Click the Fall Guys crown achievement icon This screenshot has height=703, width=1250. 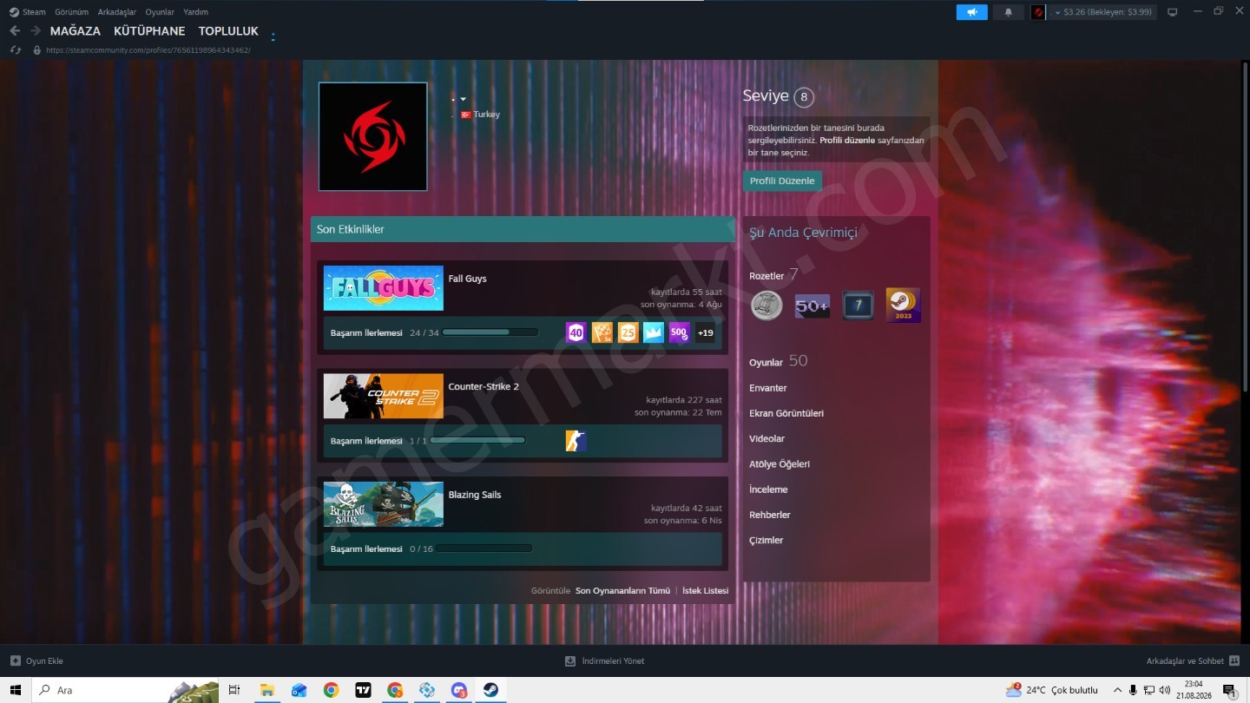click(654, 332)
